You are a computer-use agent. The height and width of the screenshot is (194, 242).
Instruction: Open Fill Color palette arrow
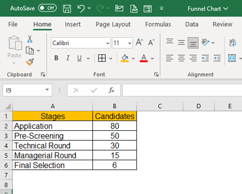133,58
